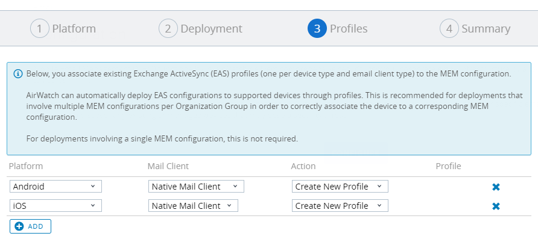Click the Profile column header

(448, 166)
